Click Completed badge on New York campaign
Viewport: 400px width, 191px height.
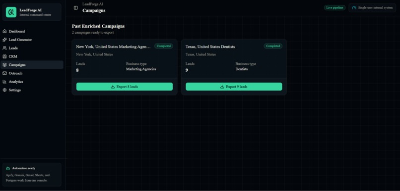[x=163, y=46]
